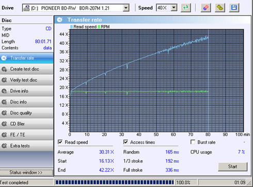Switch to the Drive info tab
Image resolution: width=253 pixels, height=187 pixels.
(x=26, y=91)
